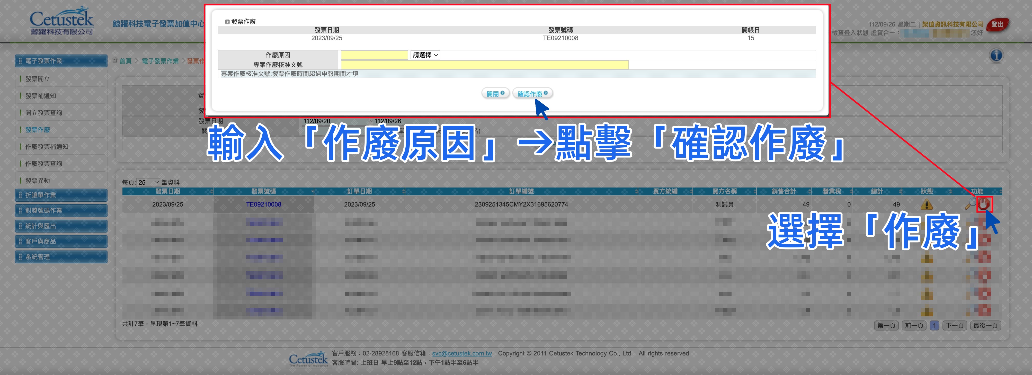Click the warning status icon of TE09210008
Viewport: 1032px width, 375px height.
click(927, 205)
